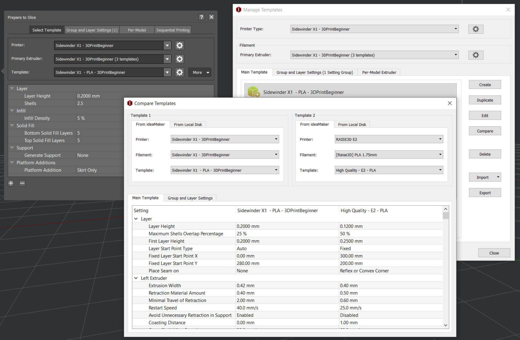
Task: Collapse the Infill section in Prepare panel
Action: (12, 111)
